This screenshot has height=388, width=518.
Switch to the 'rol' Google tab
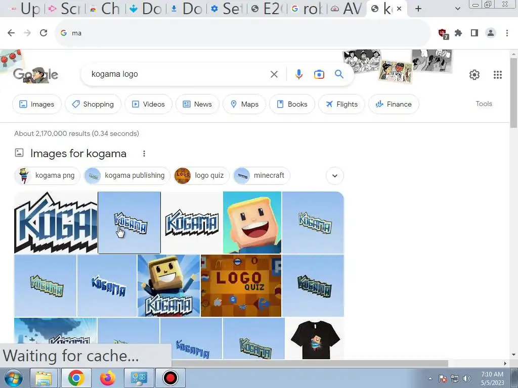tap(307, 9)
